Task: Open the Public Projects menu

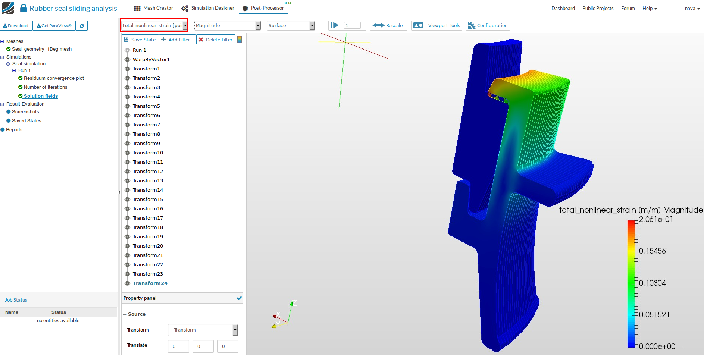Action: [x=598, y=8]
